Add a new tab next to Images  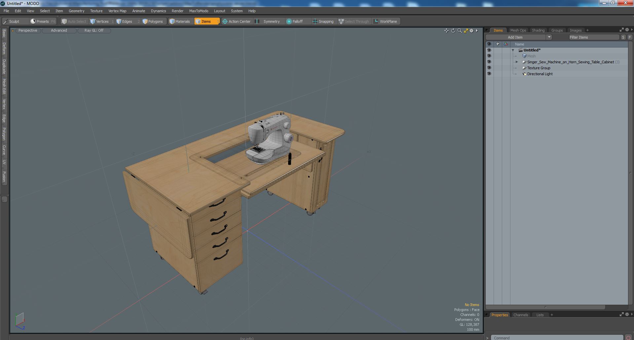click(587, 30)
